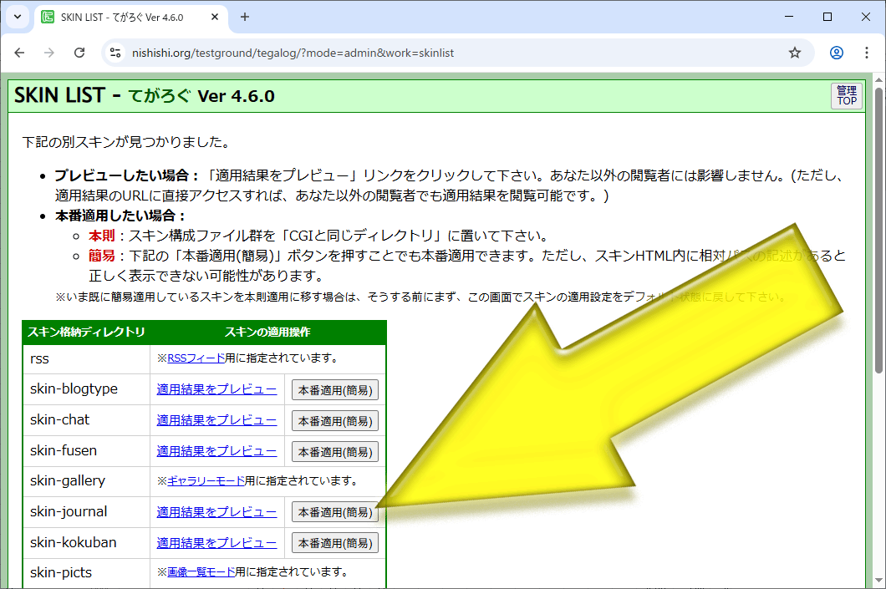Viewport: 886px width, 589px height.
Task: Click the skin-blogtype directory name
Action: [x=74, y=389]
